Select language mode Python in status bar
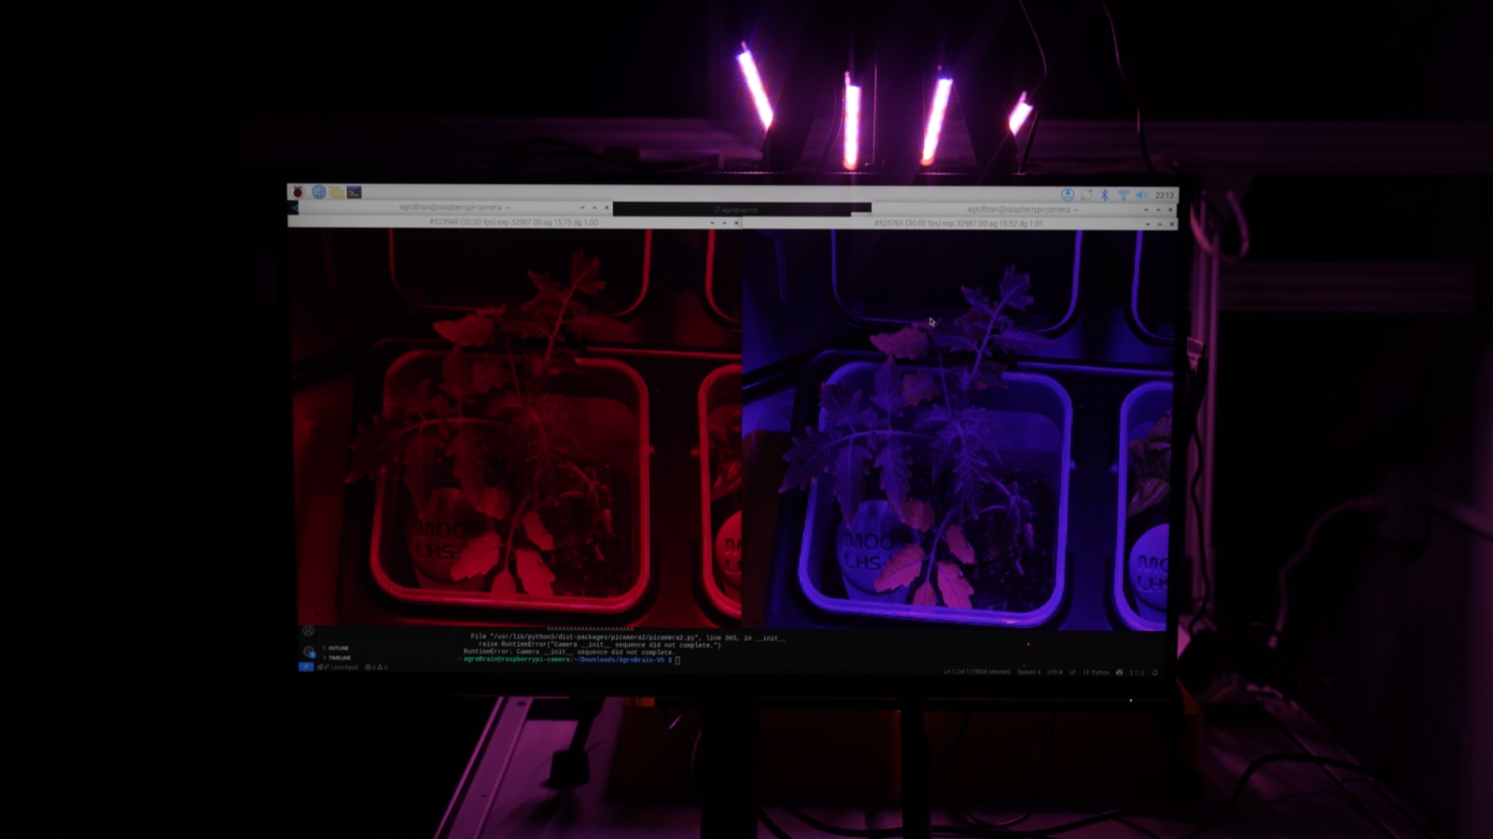This screenshot has width=1493, height=839. pyautogui.click(x=1096, y=672)
